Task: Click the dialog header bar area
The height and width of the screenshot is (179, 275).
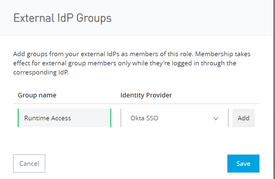Action: point(137,17)
